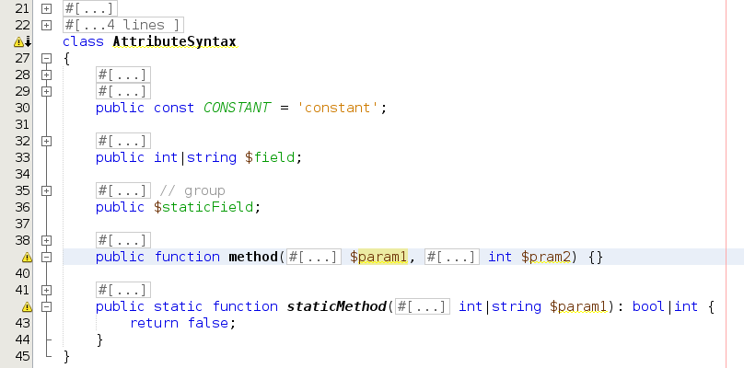
Task: Click the return false statement
Action: (x=182, y=324)
